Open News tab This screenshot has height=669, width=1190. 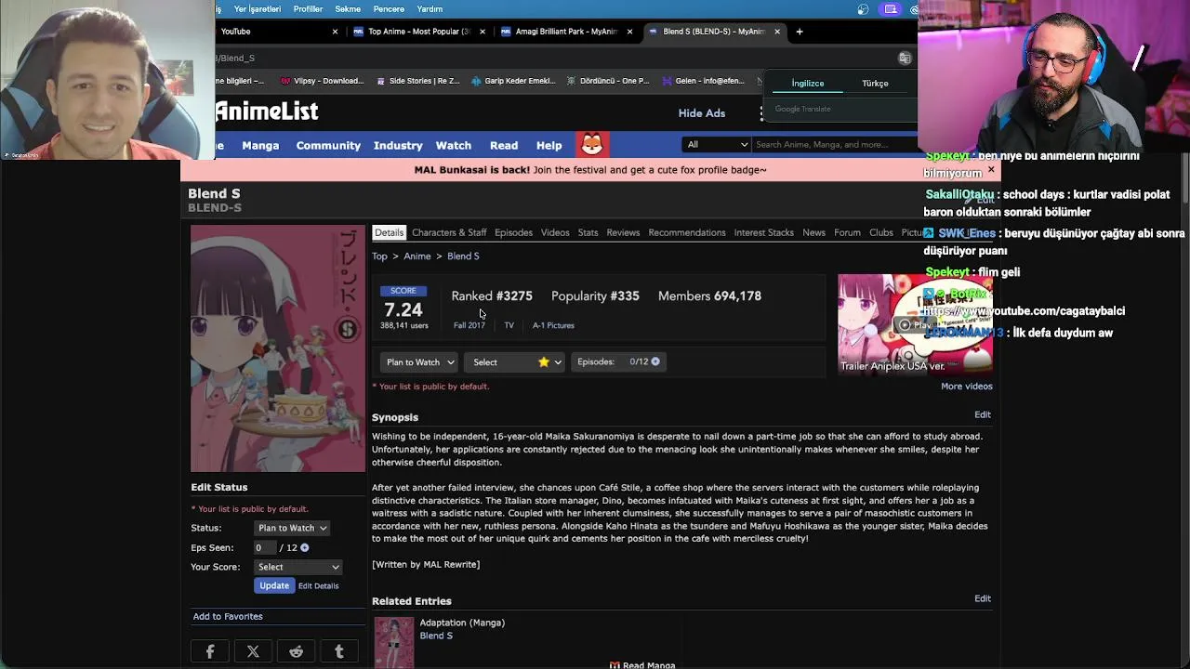pyautogui.click(x=813, y=232)
